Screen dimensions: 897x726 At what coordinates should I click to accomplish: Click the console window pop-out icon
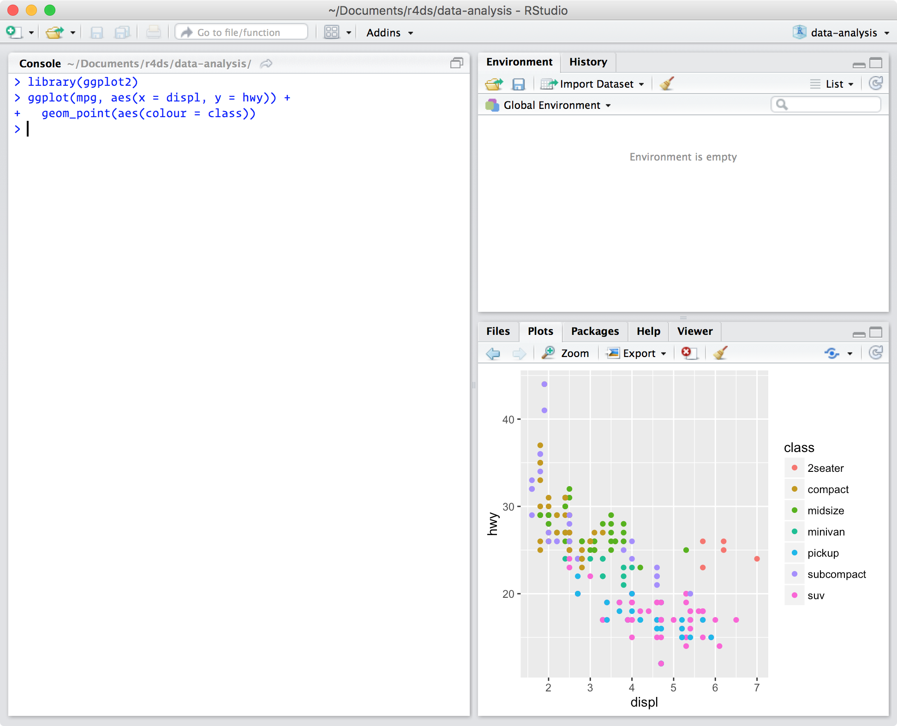(x=457, y=63)
